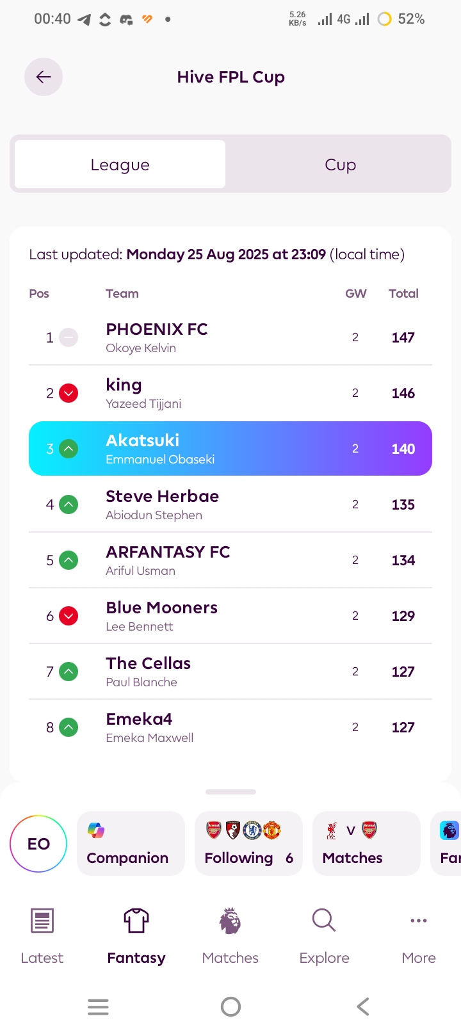Image resolution: width=461 pixels, height=1032 pixels.
Task: Open the Latest news icon
Action: [42, 921]
